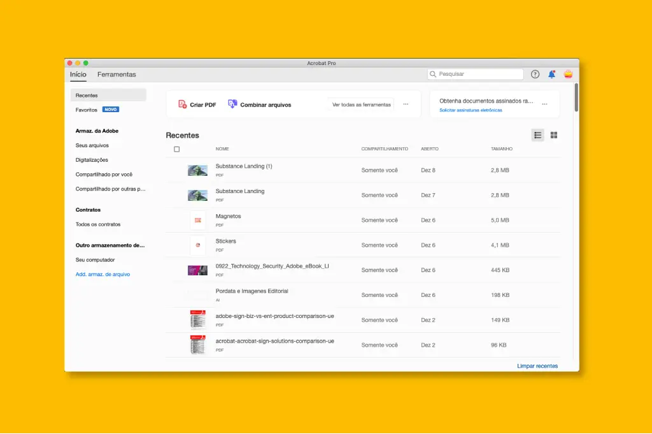
Task: Select the Substance Landing file name
Action: click(240, 191)
